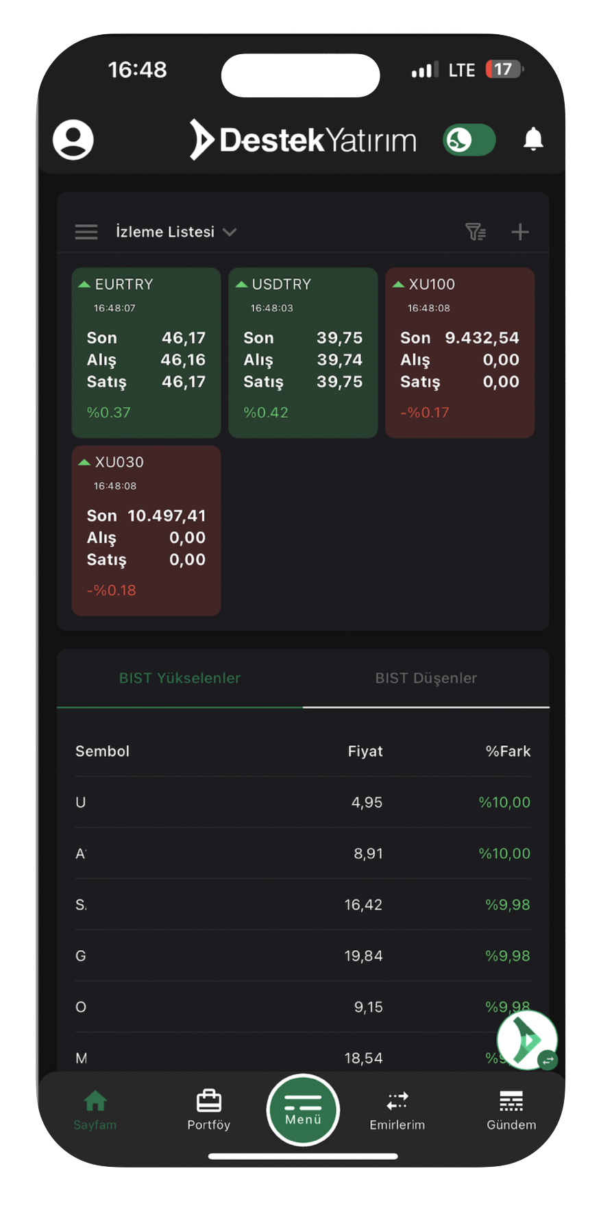Tap the XU030 index card
Viewport: 601px width, 1210px height.
pyautogui.click(x=146, y=530)
